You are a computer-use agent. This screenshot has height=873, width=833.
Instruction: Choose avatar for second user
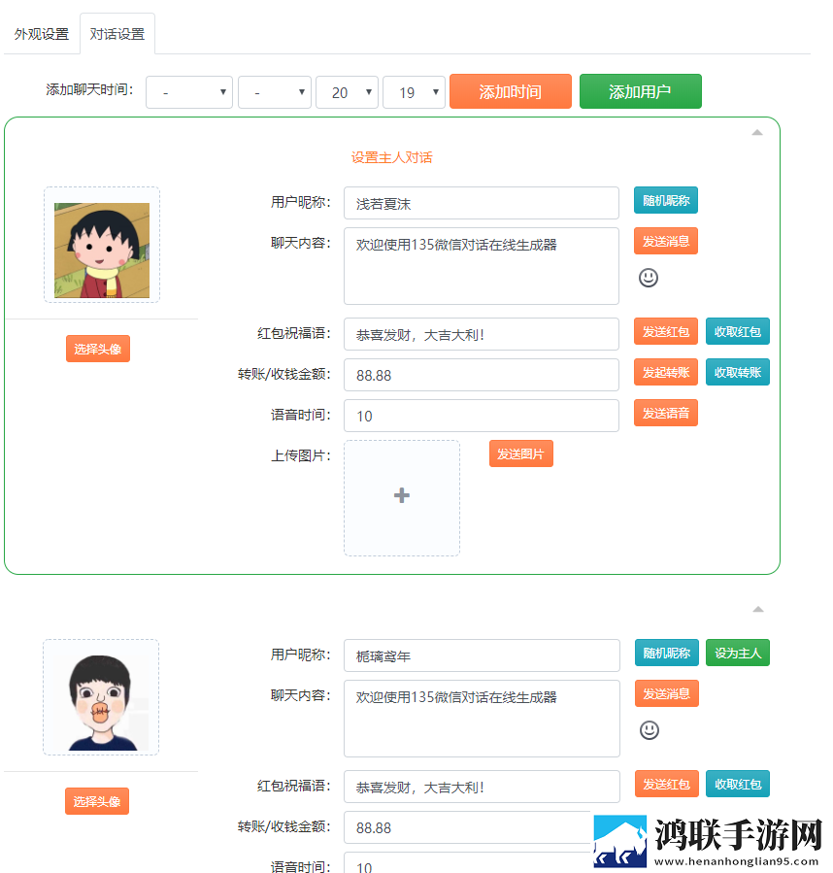tap(97, 801)
